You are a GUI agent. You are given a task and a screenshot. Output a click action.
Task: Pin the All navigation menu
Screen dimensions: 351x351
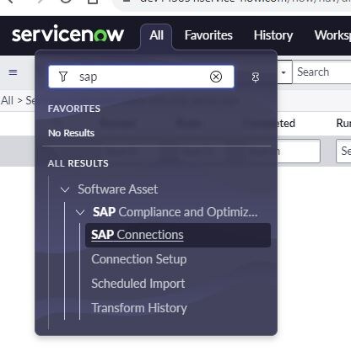tap(256, 77)
